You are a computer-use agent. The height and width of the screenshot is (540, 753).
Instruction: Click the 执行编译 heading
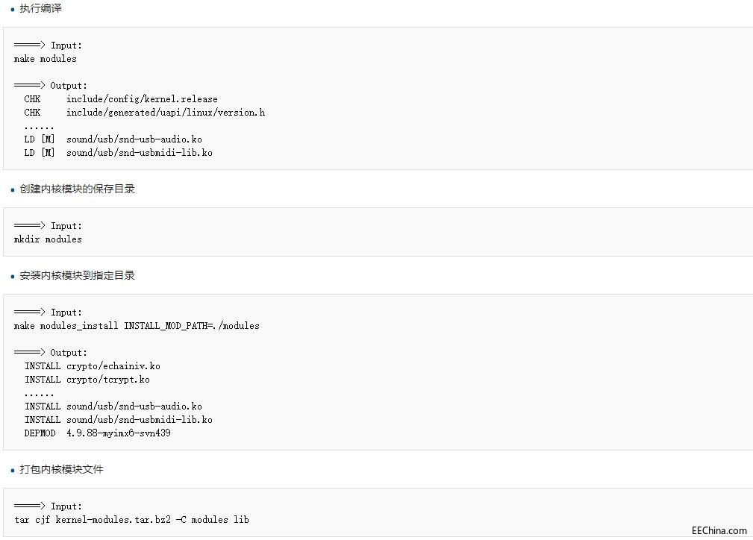point(40,9)
